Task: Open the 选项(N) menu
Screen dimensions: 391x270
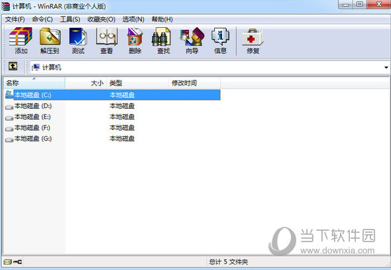Action: pos(133,19)
